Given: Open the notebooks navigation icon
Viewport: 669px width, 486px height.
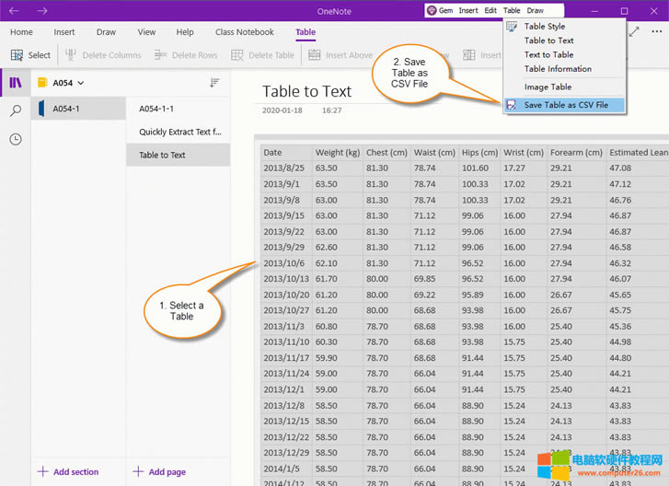Looking at the screenshot, I should [x=15, y=83].
